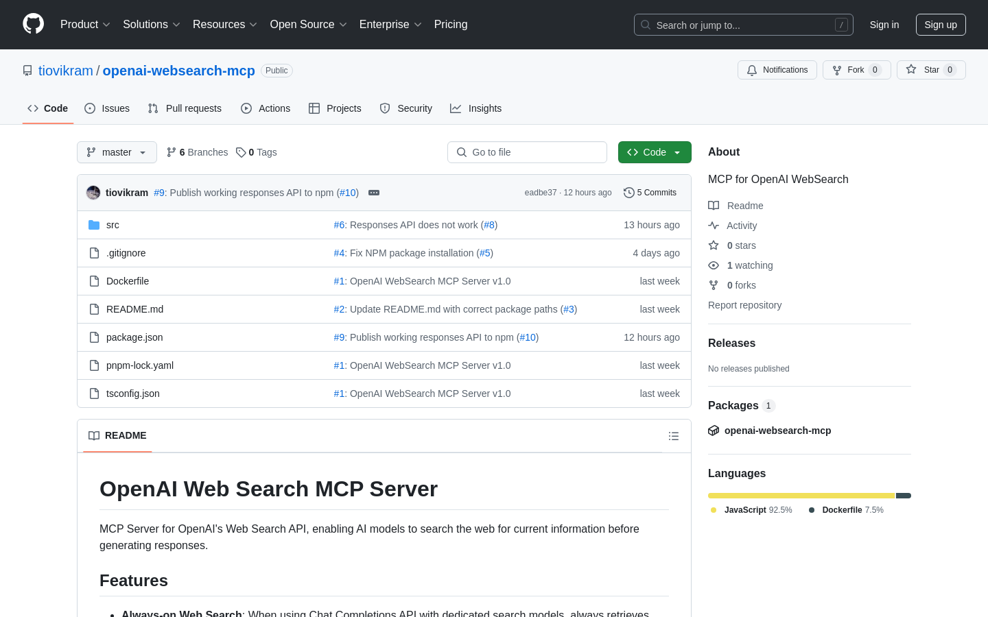Focus the Search or jump to field

pyautogui.click(x=744, y=25)
